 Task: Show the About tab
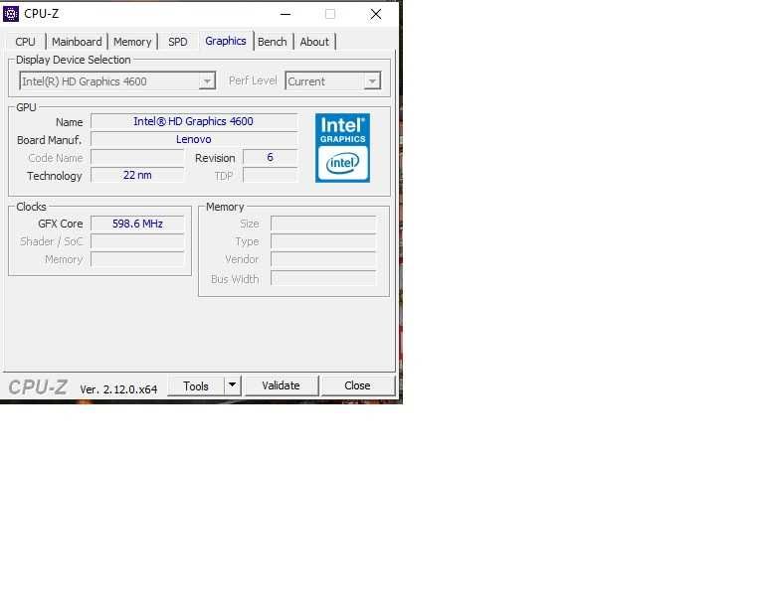click(x=314, y=42)
